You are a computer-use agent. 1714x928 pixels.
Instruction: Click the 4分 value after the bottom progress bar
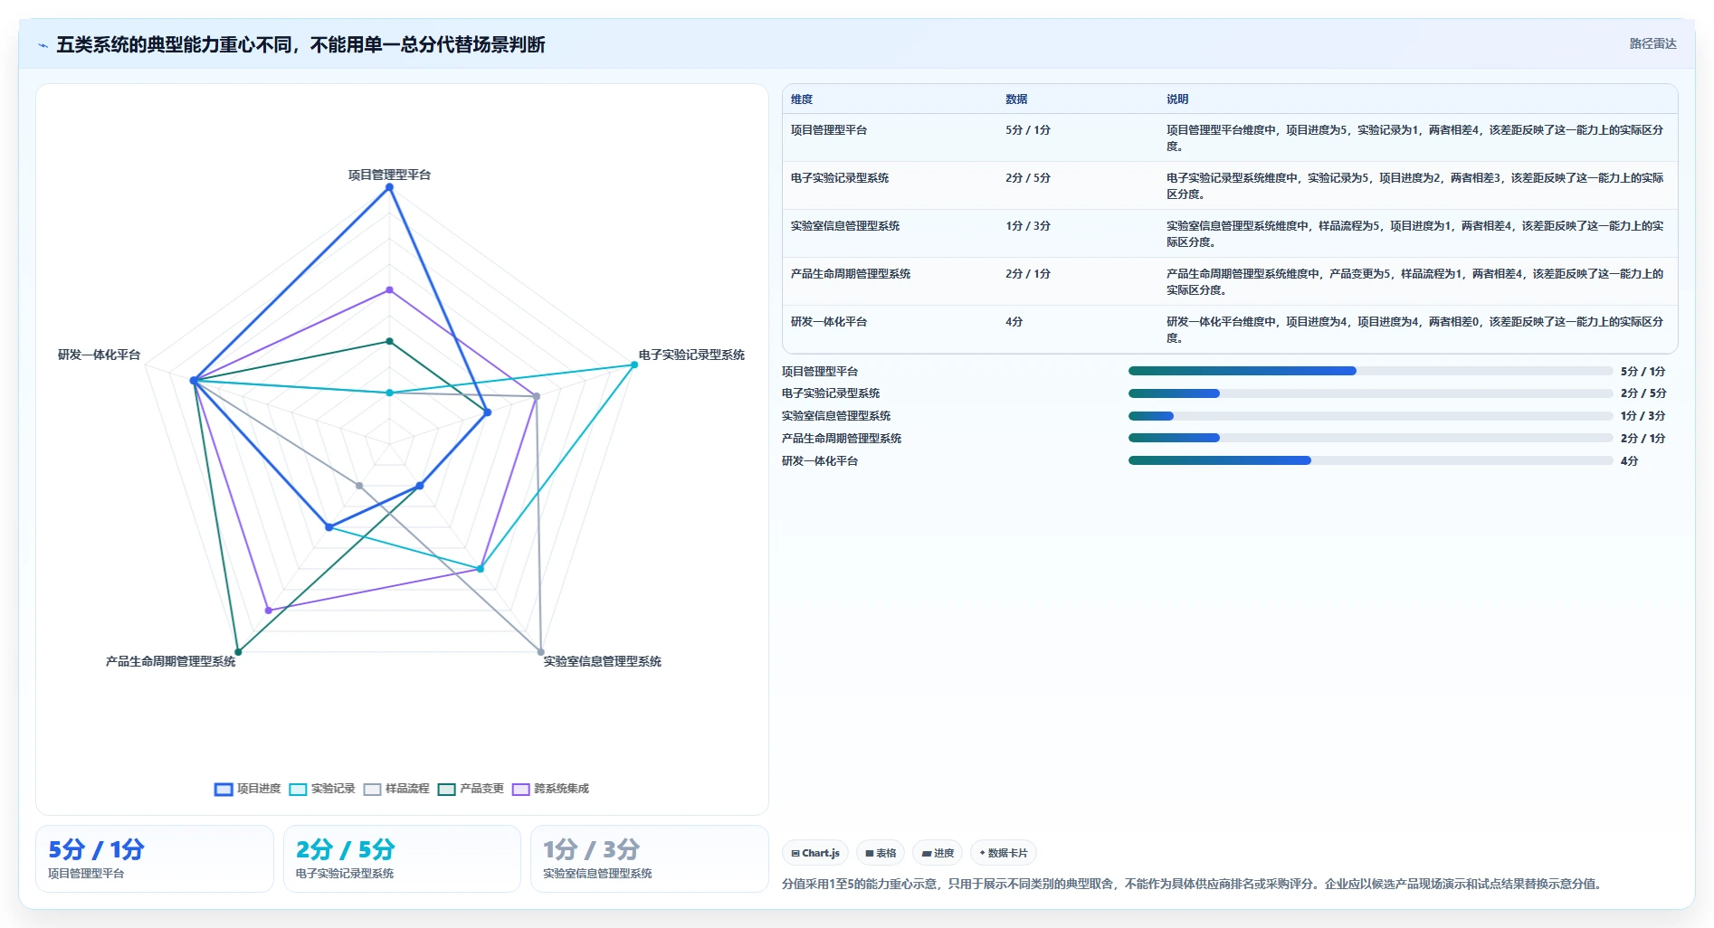[1629, 461]
